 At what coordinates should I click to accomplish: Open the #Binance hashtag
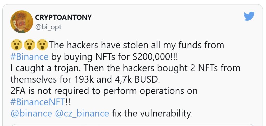29,57
